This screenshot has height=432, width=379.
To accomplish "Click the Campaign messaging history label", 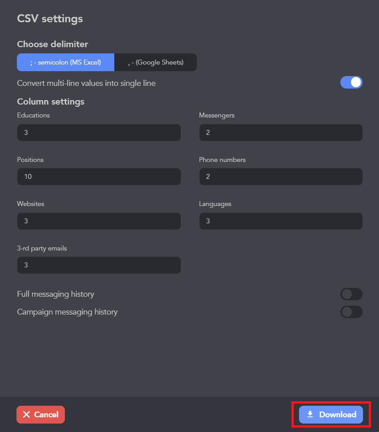I will (x=67, y=312).
